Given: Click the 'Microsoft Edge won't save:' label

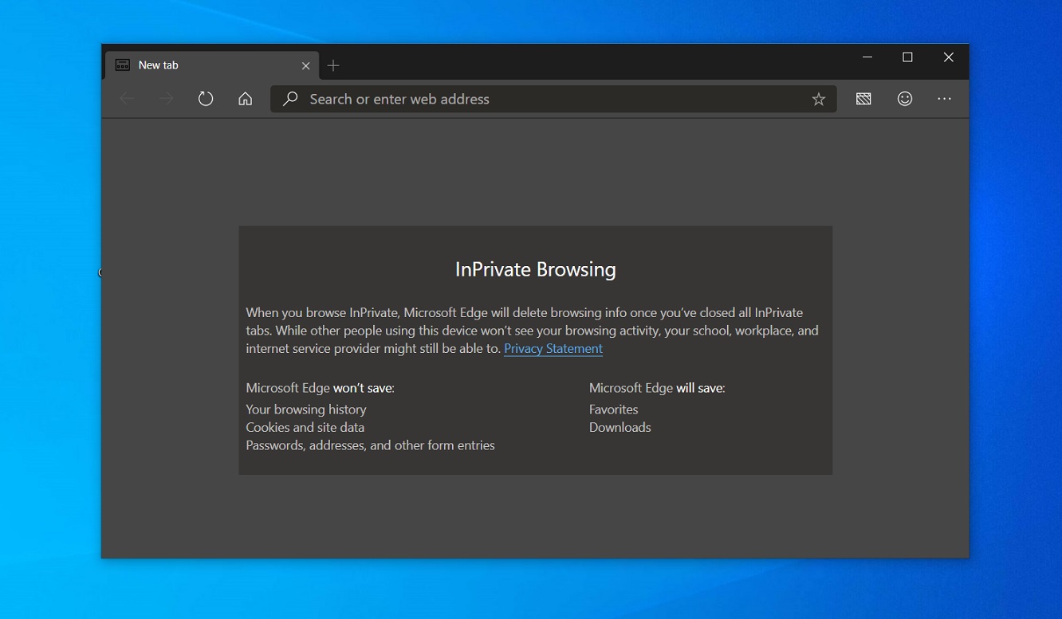Looking at the screenshot, I should pyautogui.click(x=320, y=388).
